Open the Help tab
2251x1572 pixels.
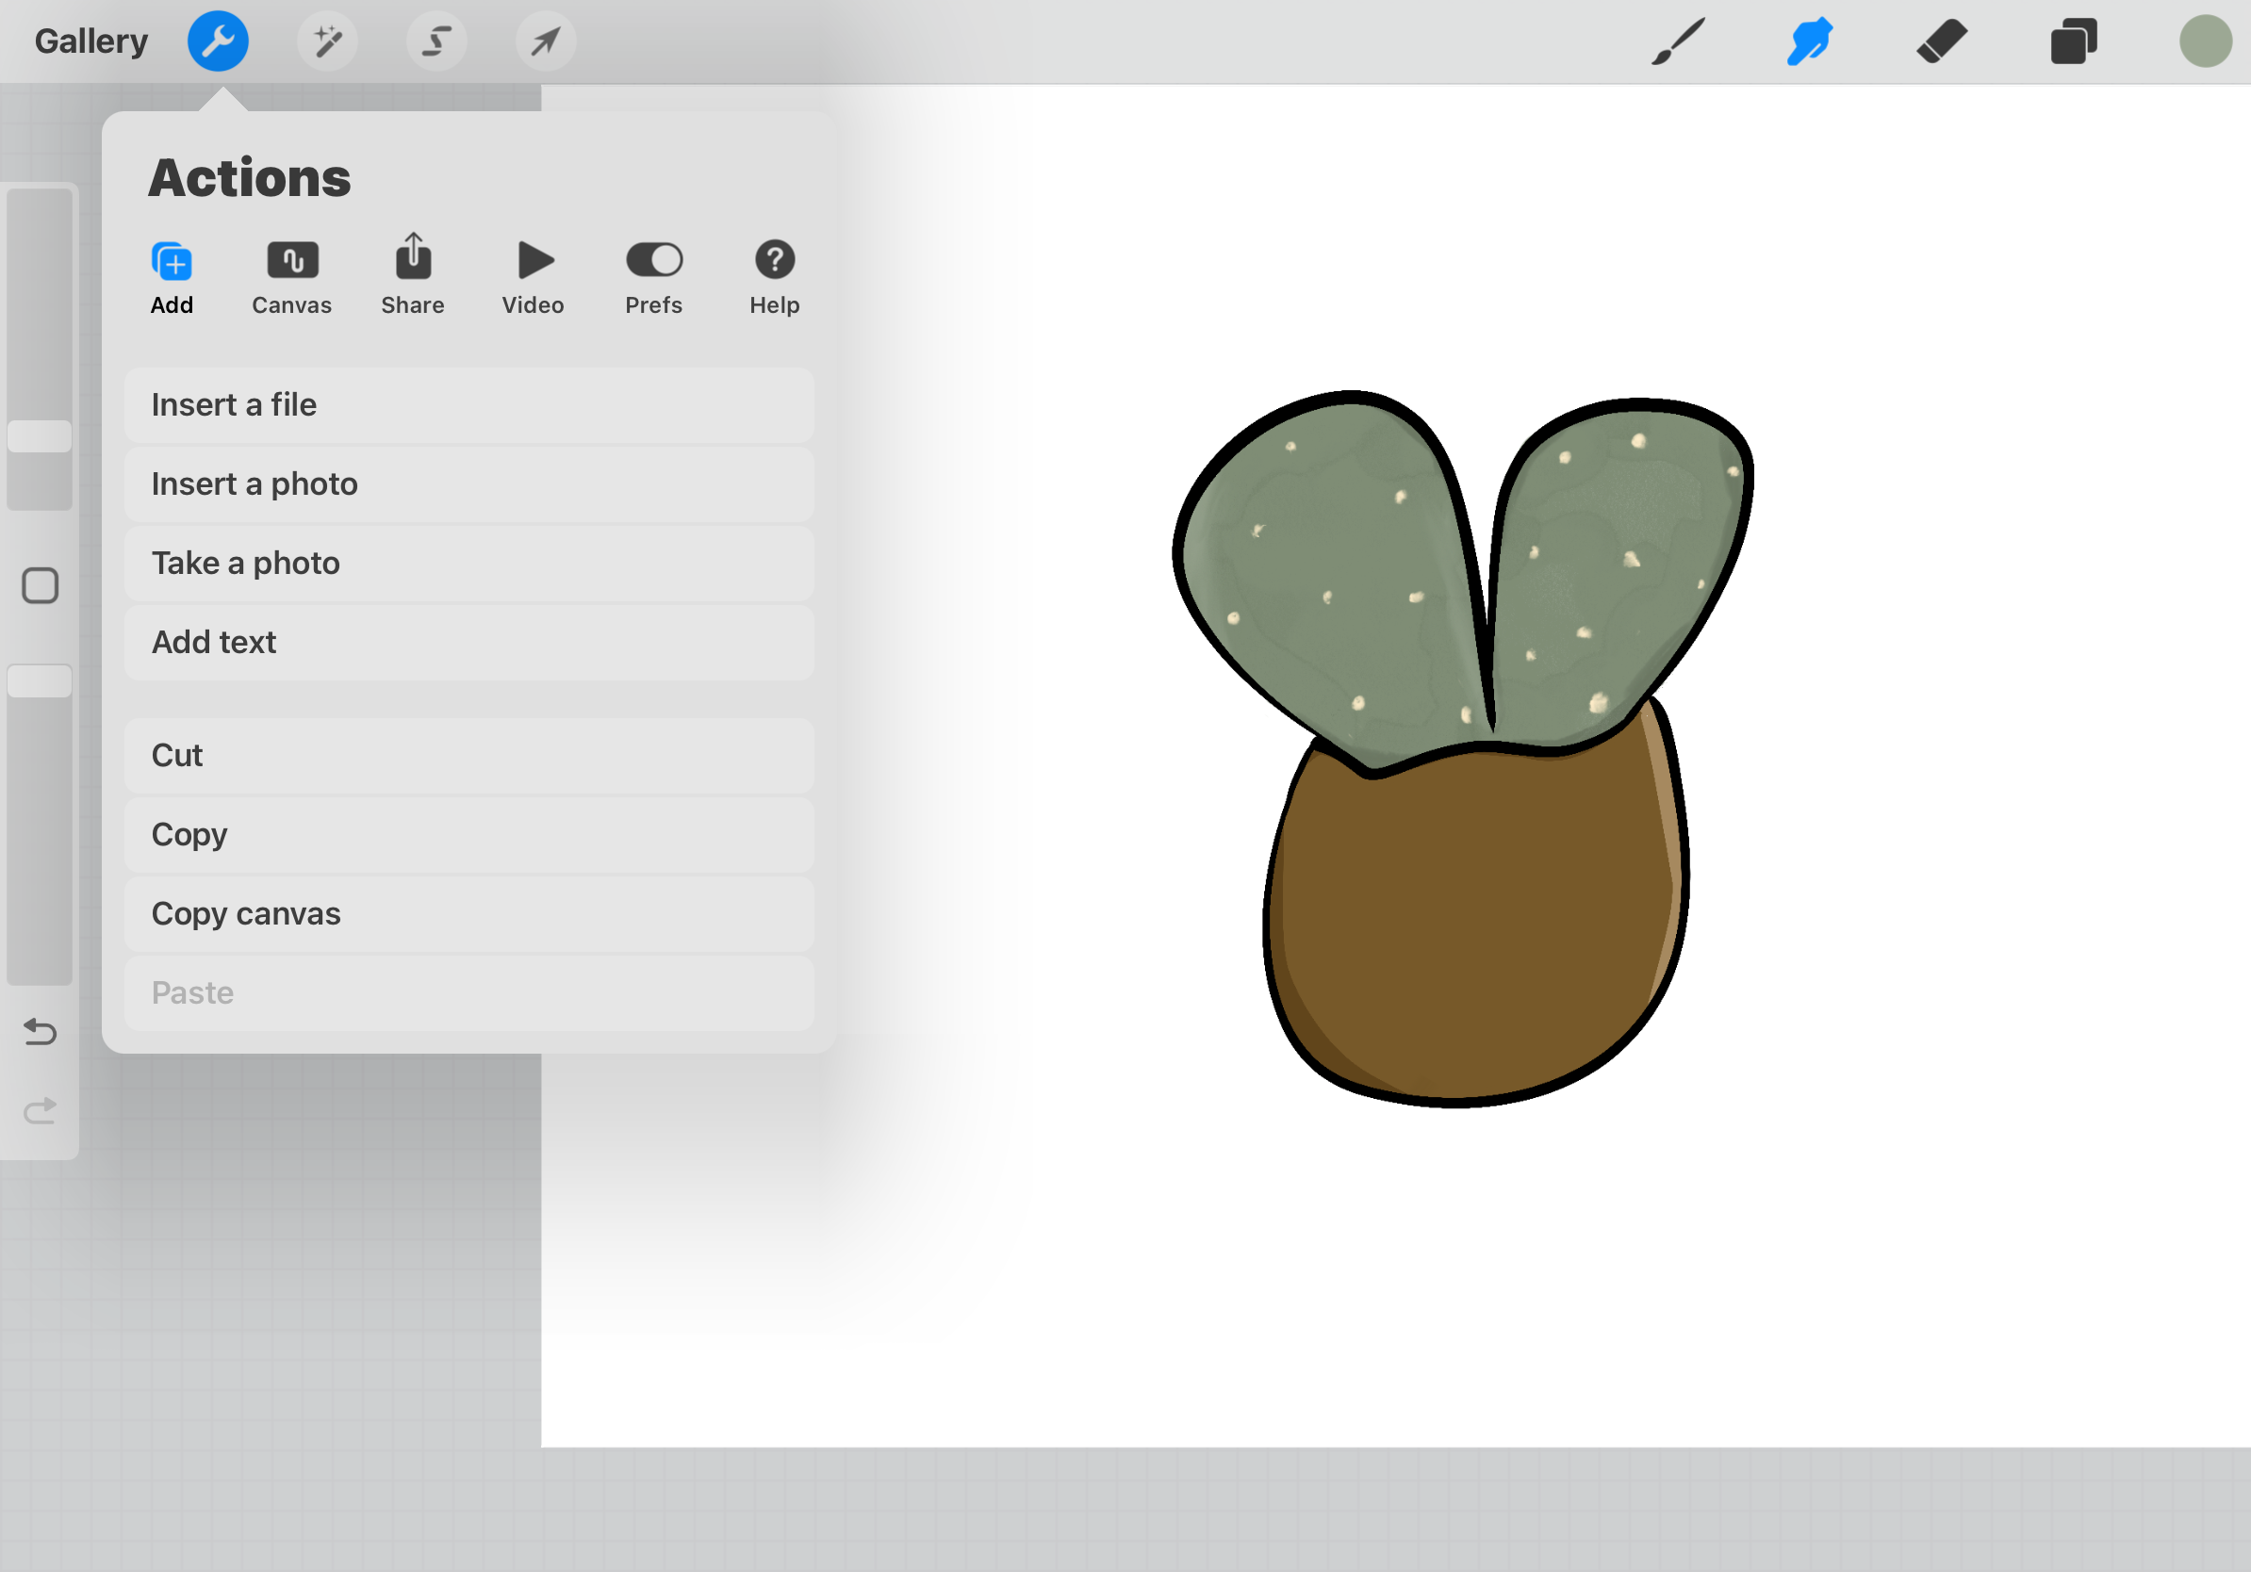tap(775, 278)
